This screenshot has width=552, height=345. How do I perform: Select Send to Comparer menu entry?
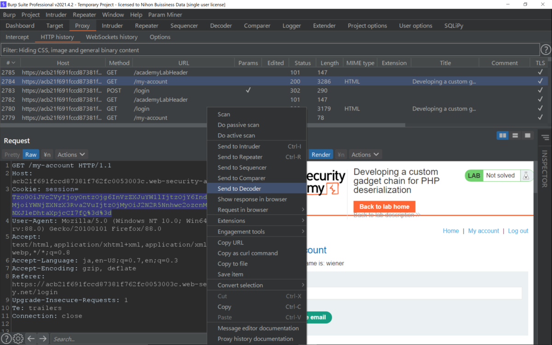click(257, 178)
